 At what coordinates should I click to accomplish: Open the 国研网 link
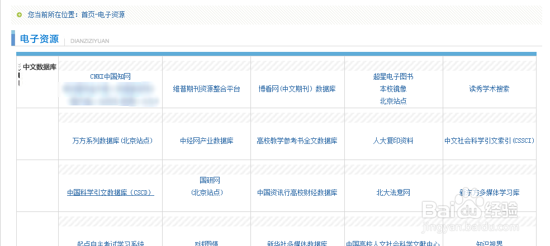pyautogui.click(x=210, y=180)
